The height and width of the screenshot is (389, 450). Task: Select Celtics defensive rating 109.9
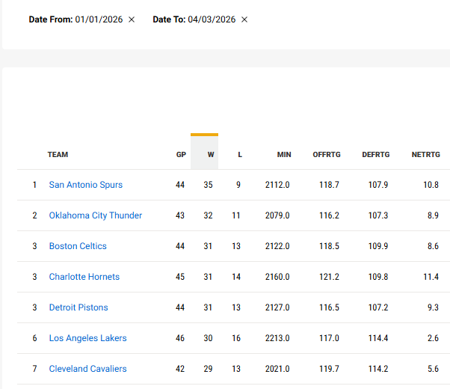[378, 246]
